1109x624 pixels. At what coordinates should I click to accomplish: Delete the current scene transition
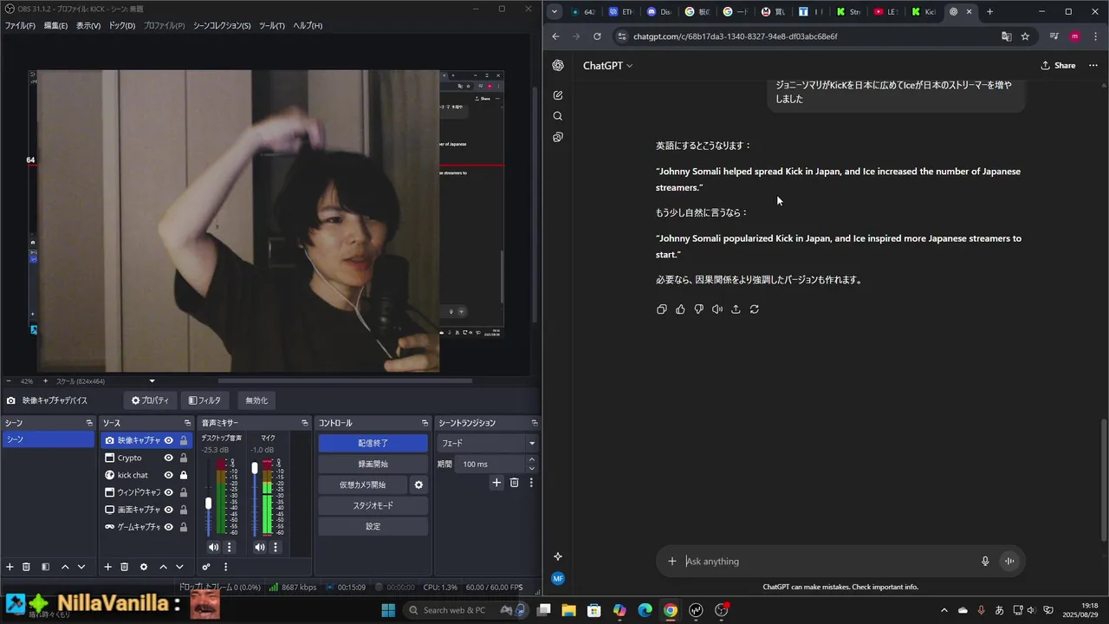[514, 483]
